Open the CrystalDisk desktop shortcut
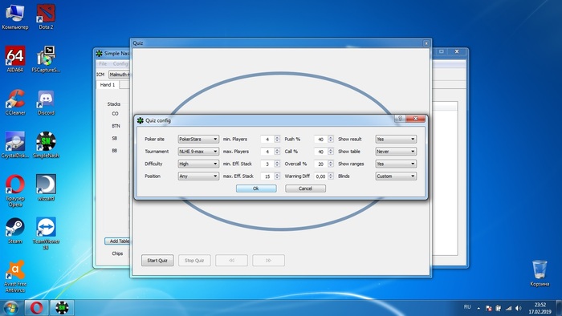Image resolution: width=562 pixels, height=316 pixels. [14, 145]
